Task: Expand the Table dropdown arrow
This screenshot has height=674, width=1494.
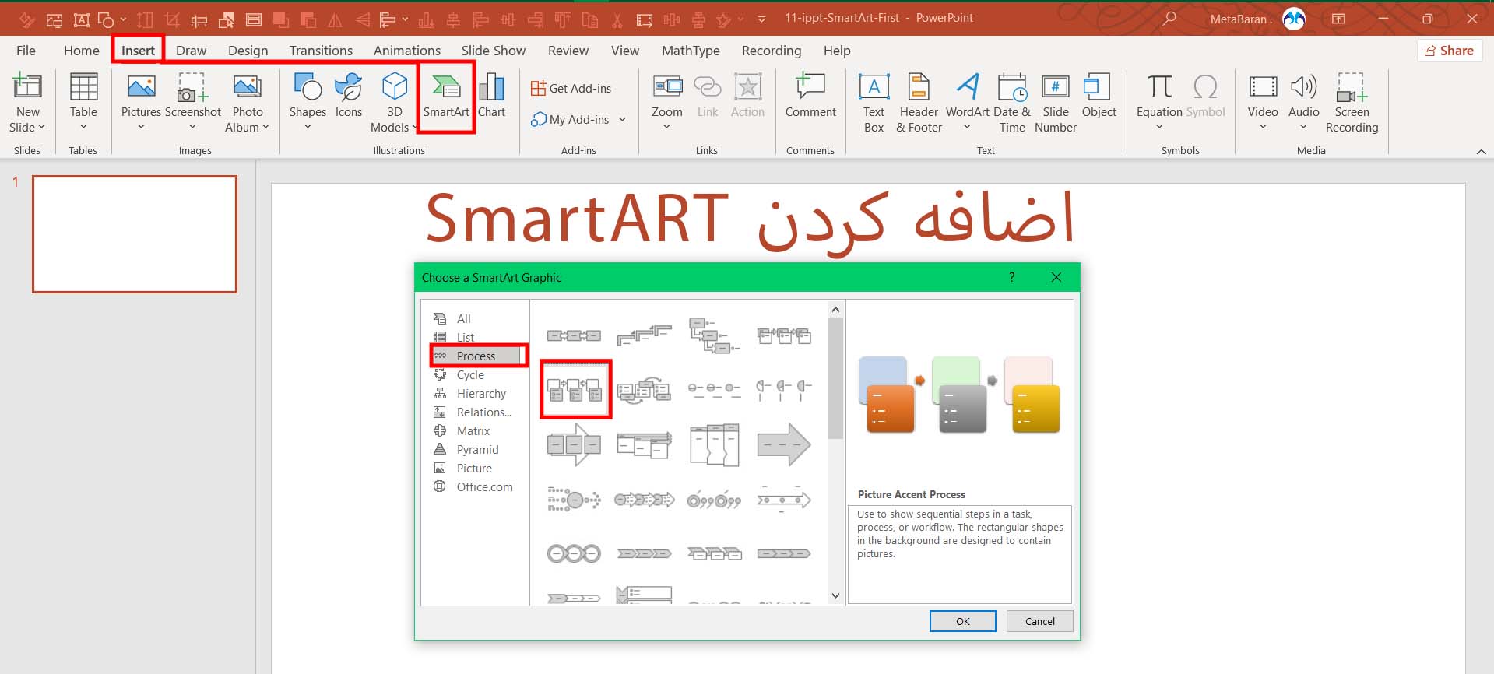Action: coord(83,127)
